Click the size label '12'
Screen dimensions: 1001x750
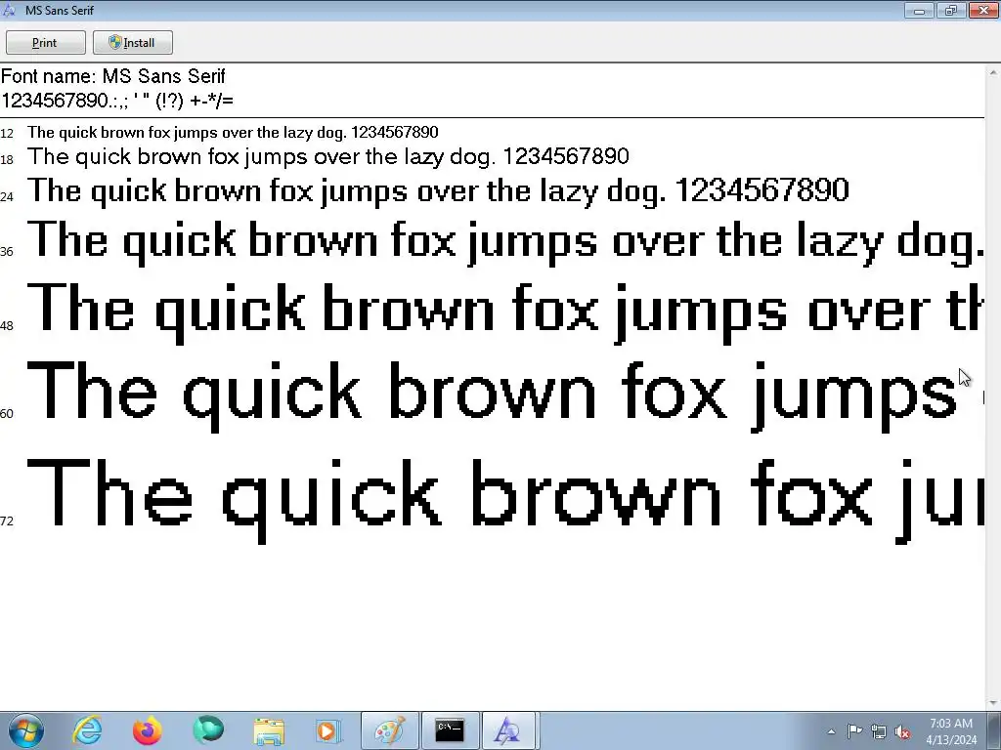click(x=7, y=133)
